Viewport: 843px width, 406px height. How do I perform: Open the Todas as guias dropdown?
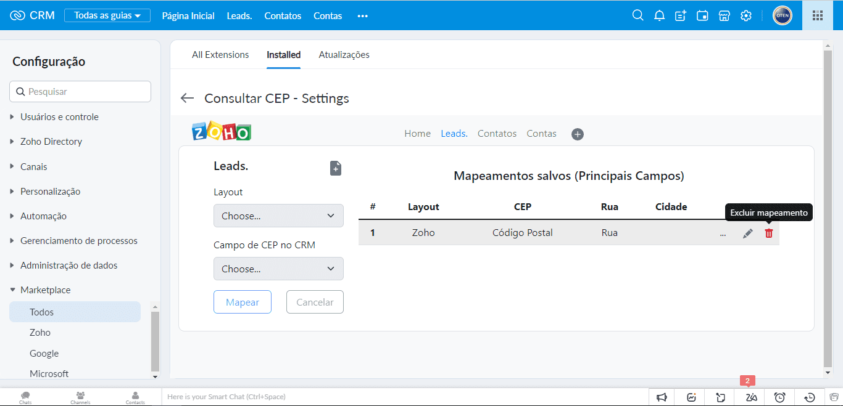(107, 15)
